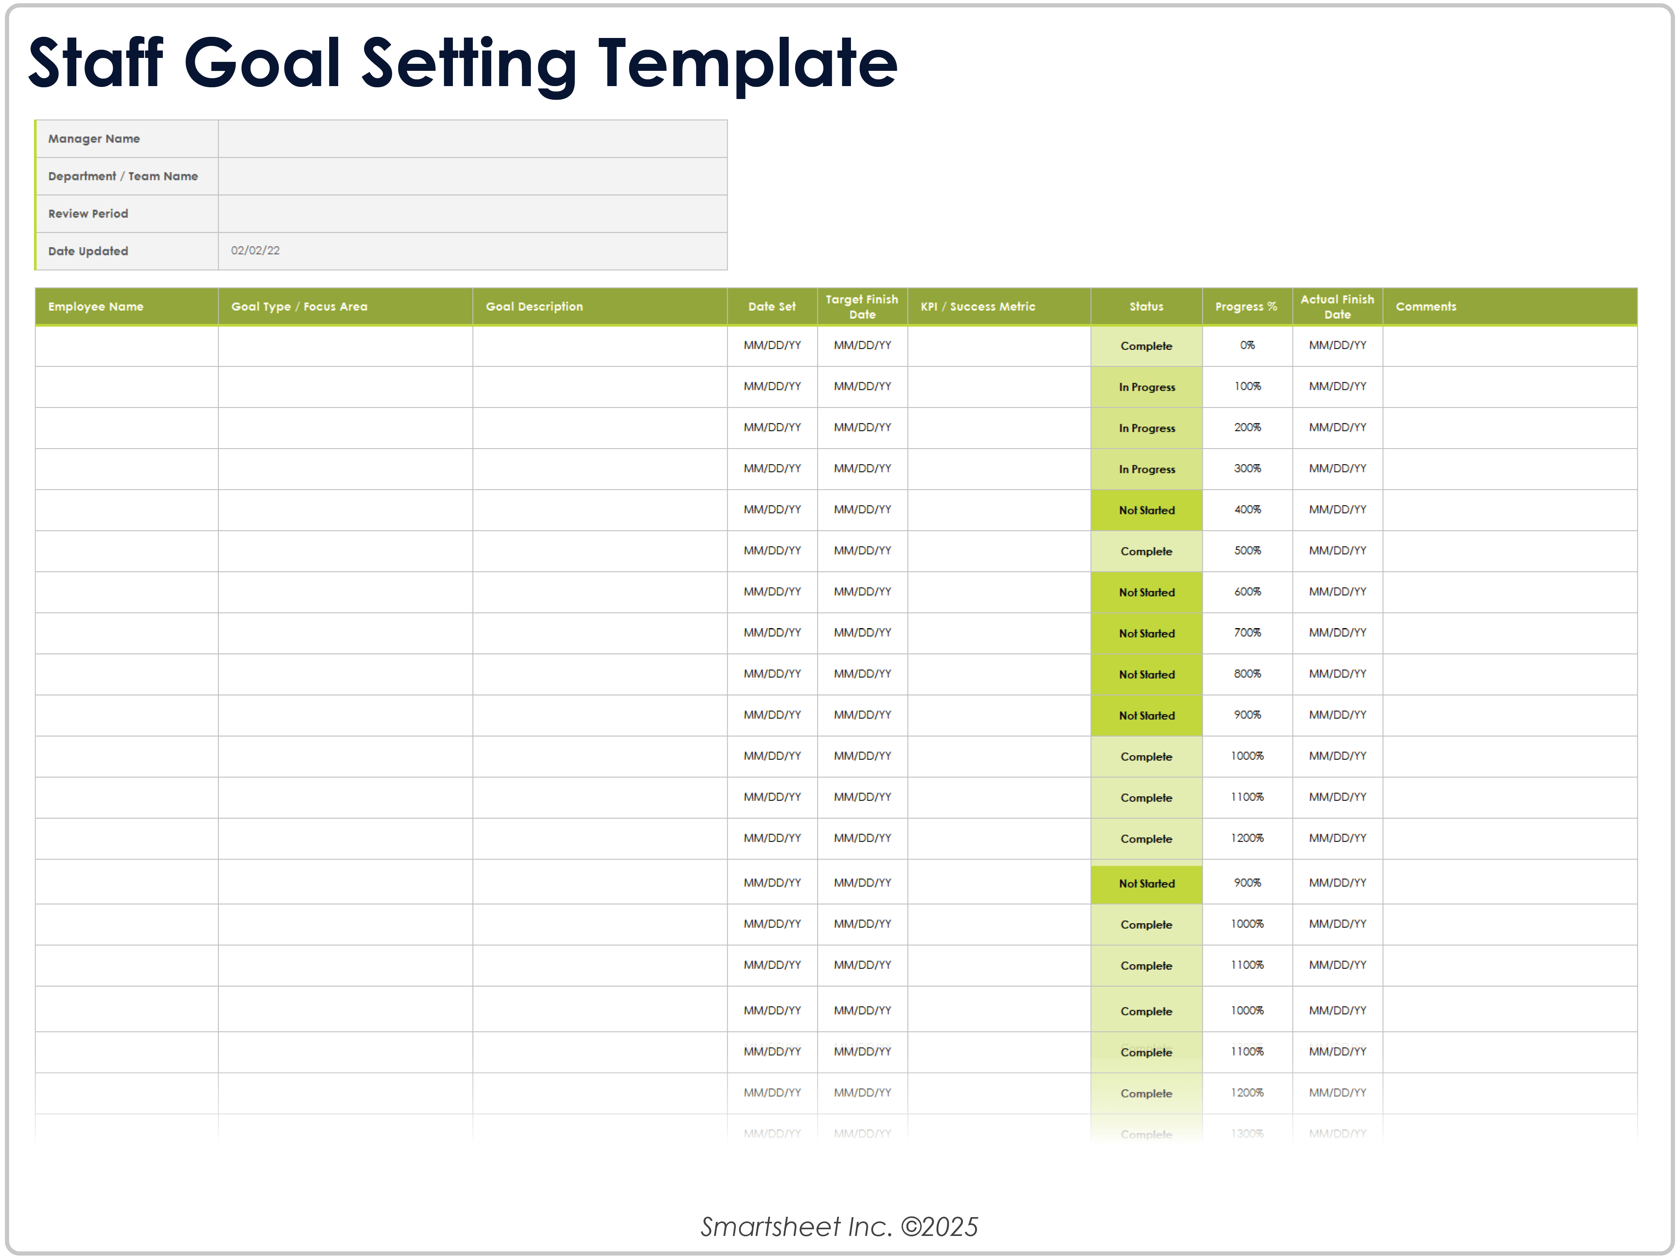
Task: Click the Goal Description column header
Action: tap(534, 307)
